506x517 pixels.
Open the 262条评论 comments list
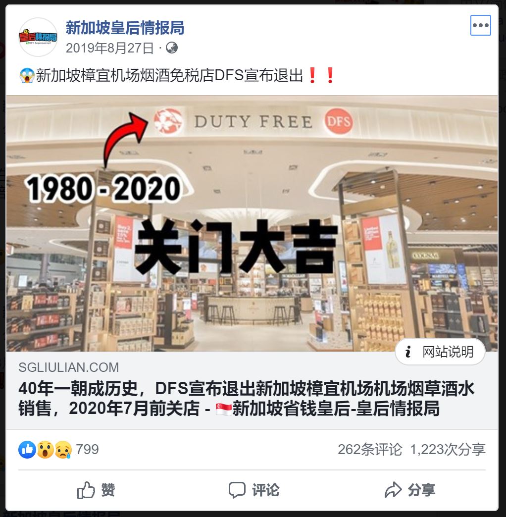pos(370,450)
